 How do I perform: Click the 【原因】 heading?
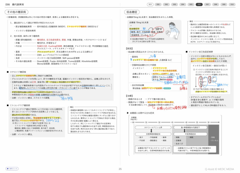tap(129, 48)
